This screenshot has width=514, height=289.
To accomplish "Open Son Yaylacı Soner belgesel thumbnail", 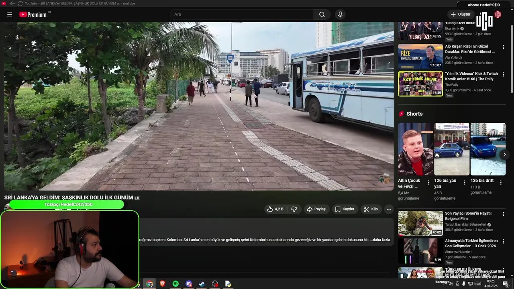I will [x=420, y=223].
